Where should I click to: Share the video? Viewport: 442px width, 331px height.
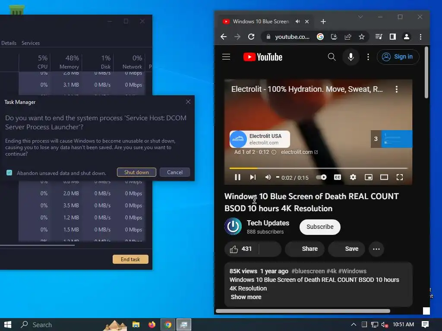click(x=305, y=249)
